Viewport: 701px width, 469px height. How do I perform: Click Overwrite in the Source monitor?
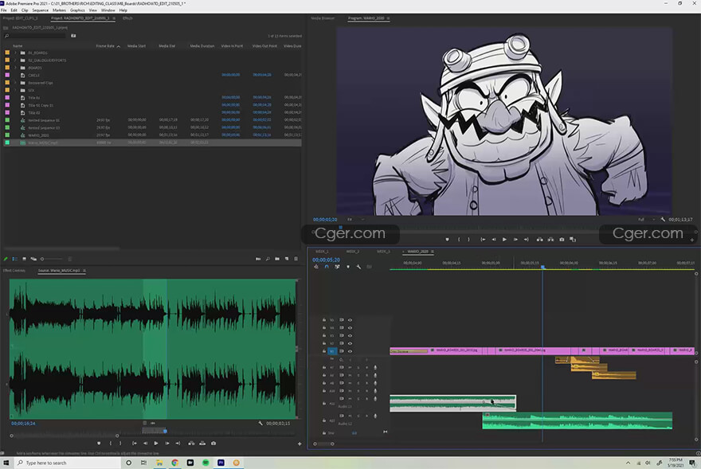(x=202, y=444)
